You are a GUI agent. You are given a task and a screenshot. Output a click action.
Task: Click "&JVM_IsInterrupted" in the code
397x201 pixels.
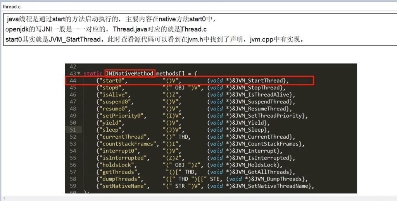(261, 158)
